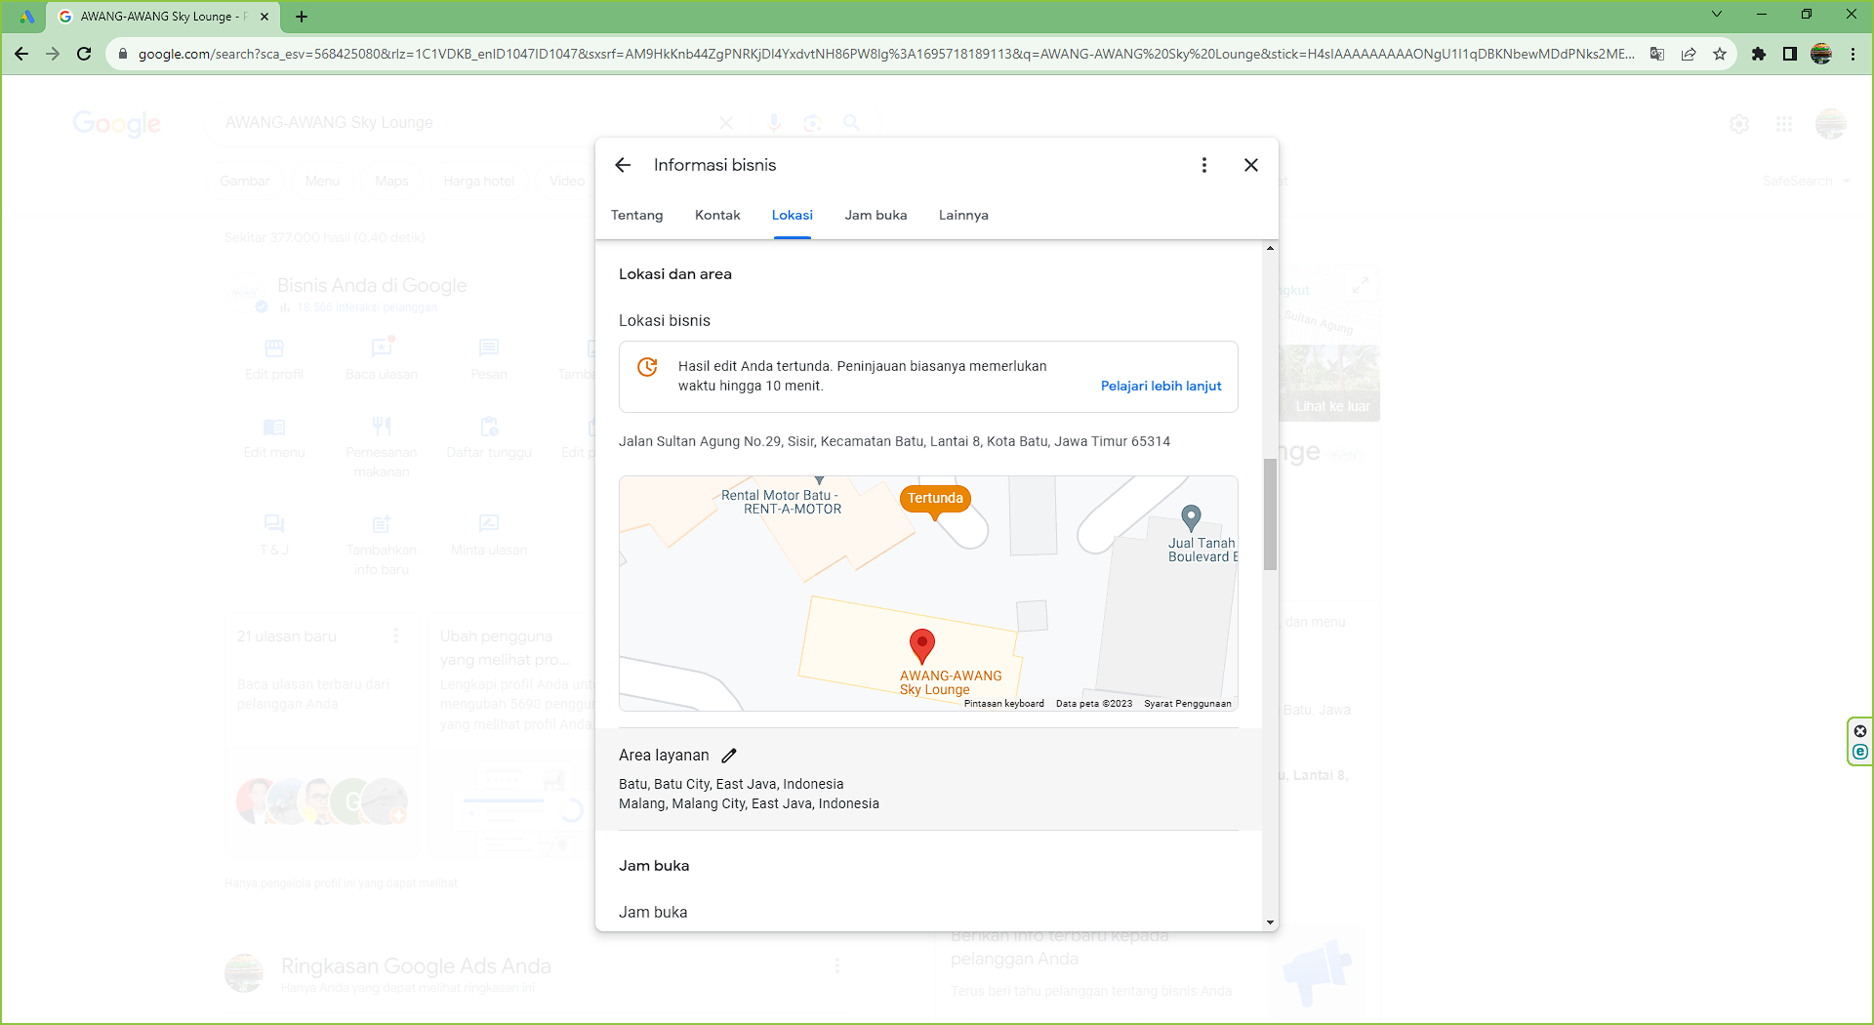Image resolution: width=1874 pixels, height=1025 pixels.
Task: Open Google settings gear
Action: pos(1739,124)
